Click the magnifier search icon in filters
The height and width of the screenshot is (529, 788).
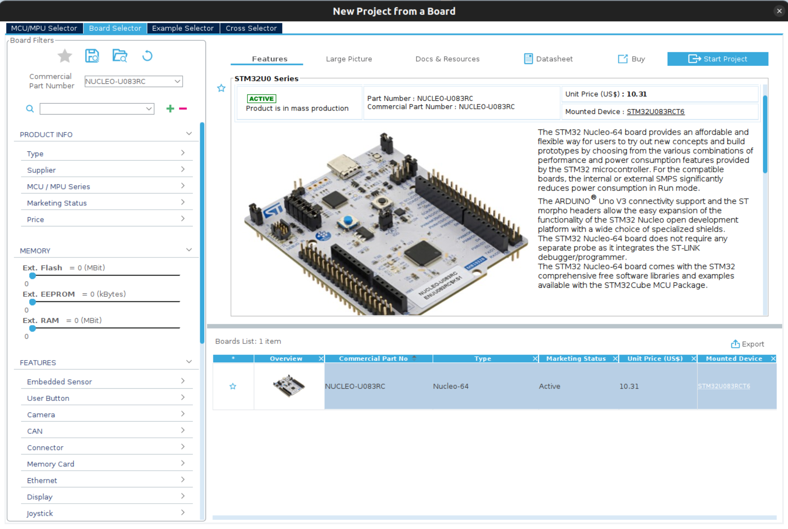pyautogui.click(x=30, y=108)
